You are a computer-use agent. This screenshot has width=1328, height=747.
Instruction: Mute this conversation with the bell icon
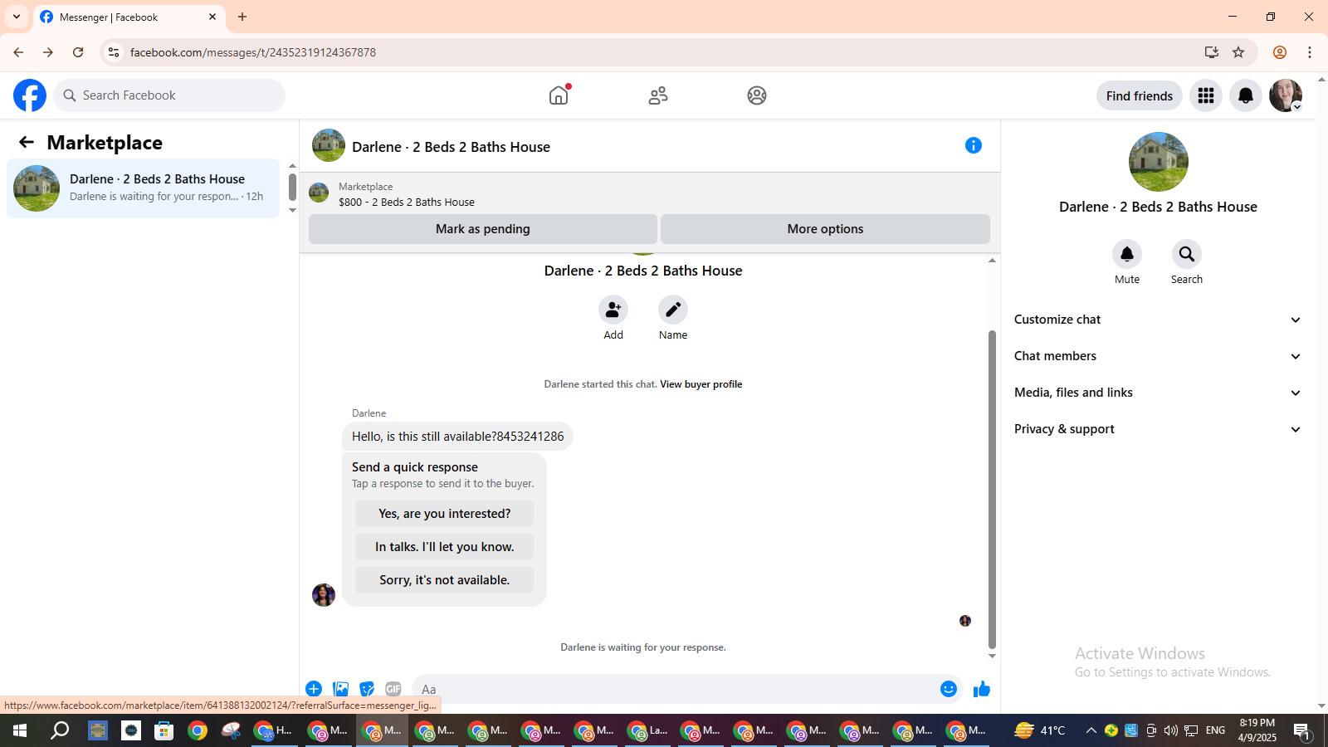tap(1127, 254)
